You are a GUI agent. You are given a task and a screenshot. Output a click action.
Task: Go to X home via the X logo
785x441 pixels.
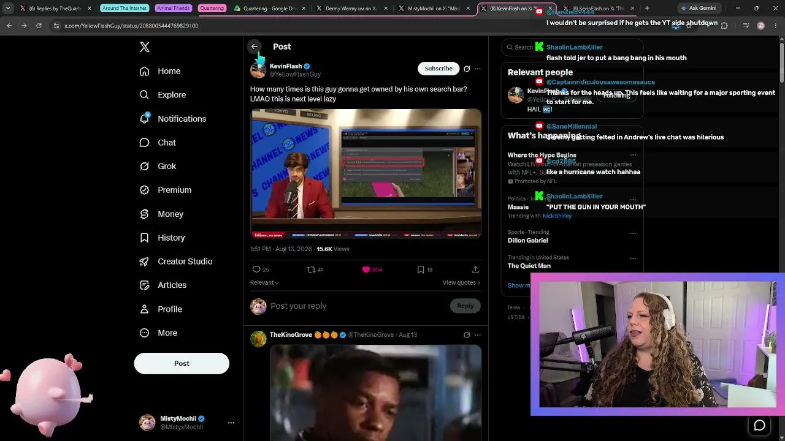point(145,47)
